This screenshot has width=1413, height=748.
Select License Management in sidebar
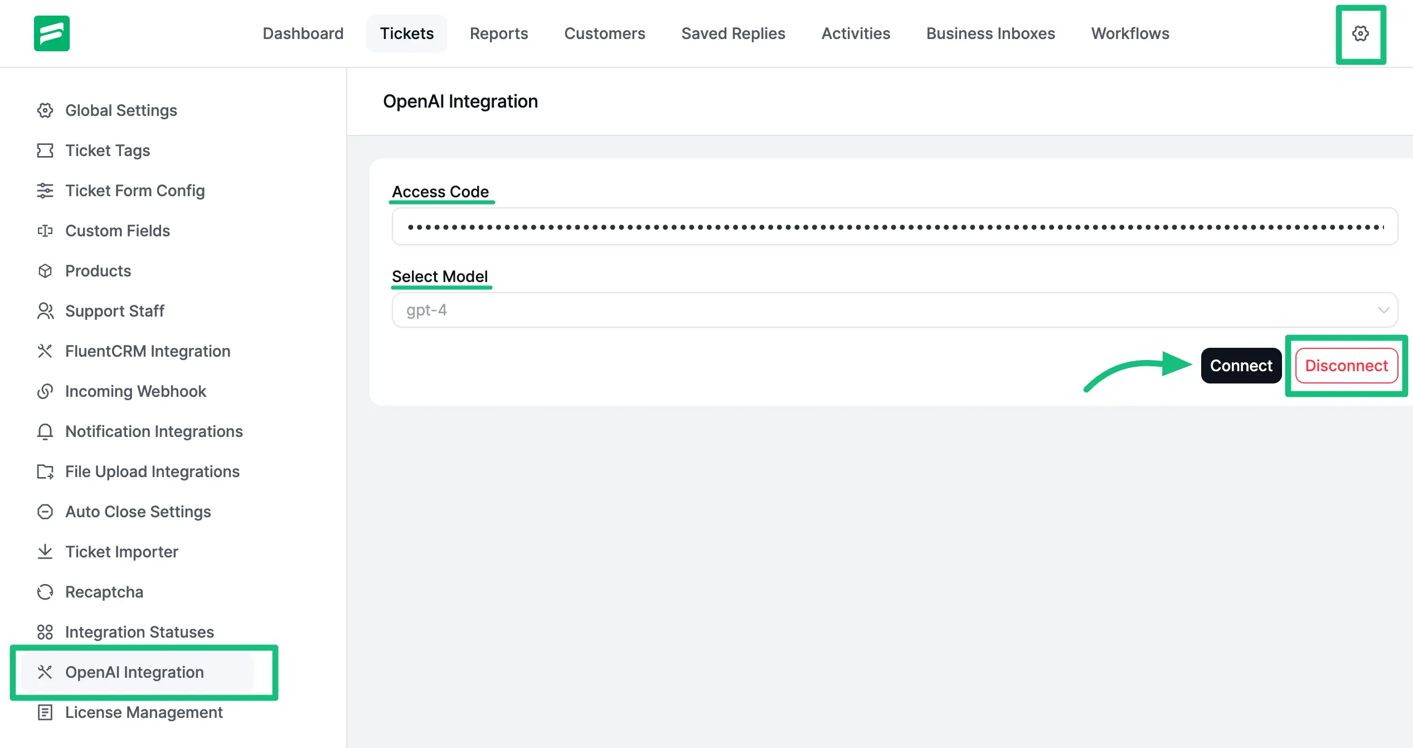tap(144, 712)
